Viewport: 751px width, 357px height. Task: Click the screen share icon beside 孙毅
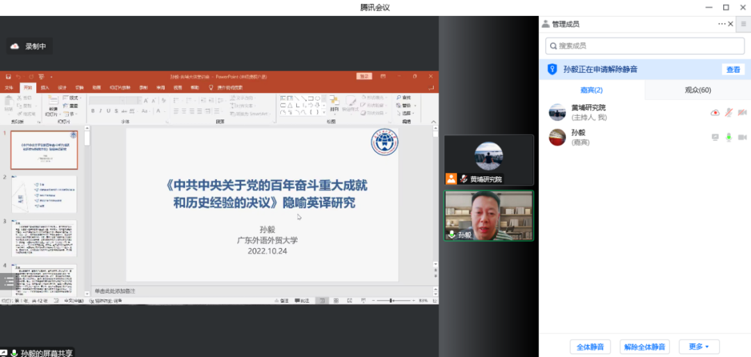714,138
